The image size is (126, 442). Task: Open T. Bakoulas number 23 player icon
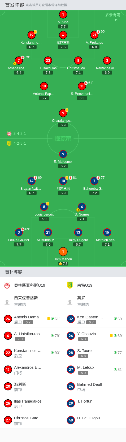[48, 60]
